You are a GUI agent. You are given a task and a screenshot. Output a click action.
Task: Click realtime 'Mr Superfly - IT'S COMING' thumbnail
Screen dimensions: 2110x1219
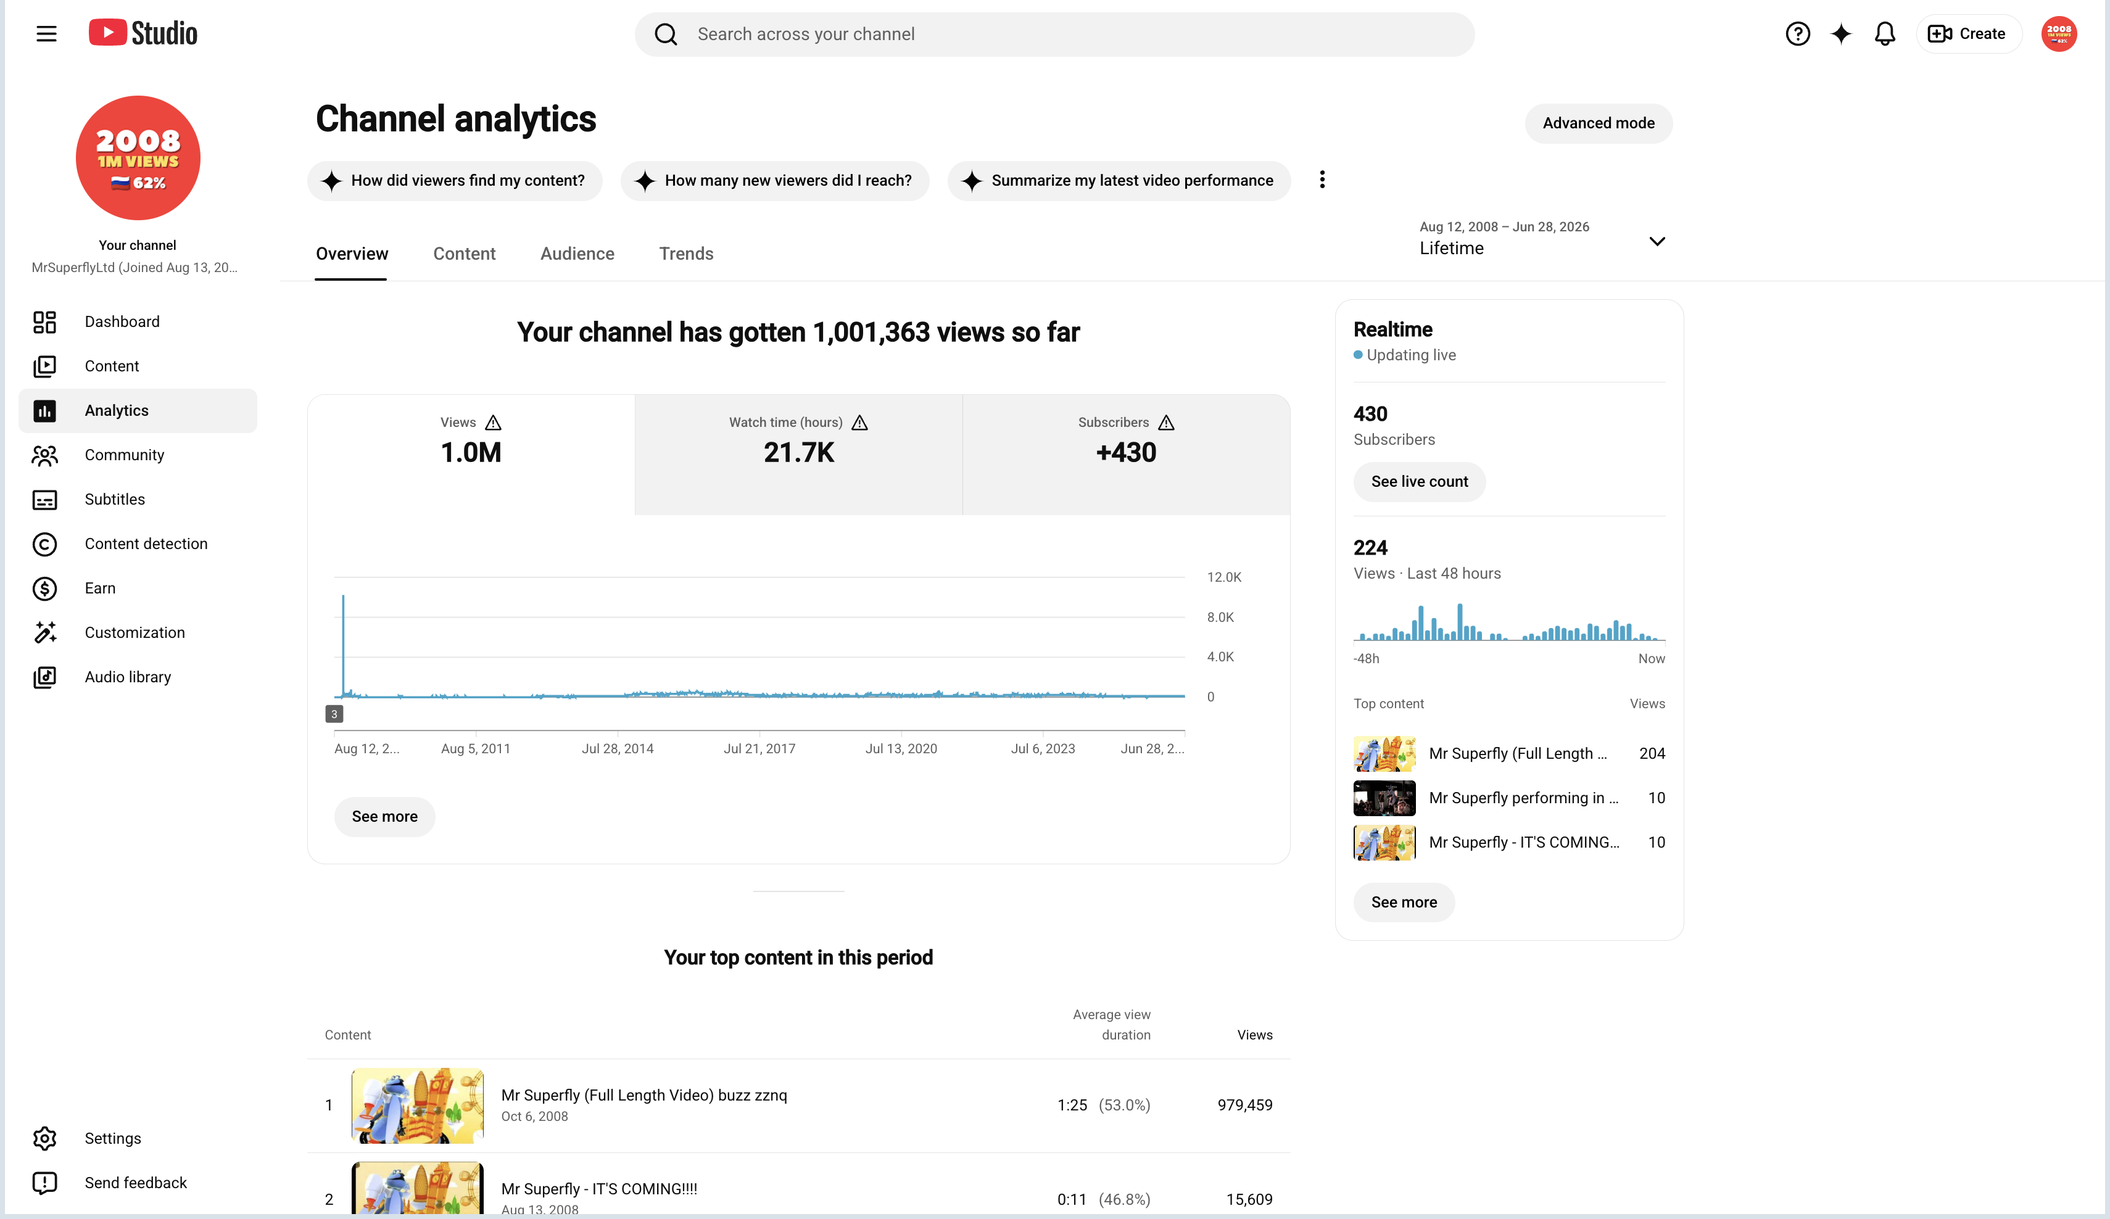[x=1385, y=842]
